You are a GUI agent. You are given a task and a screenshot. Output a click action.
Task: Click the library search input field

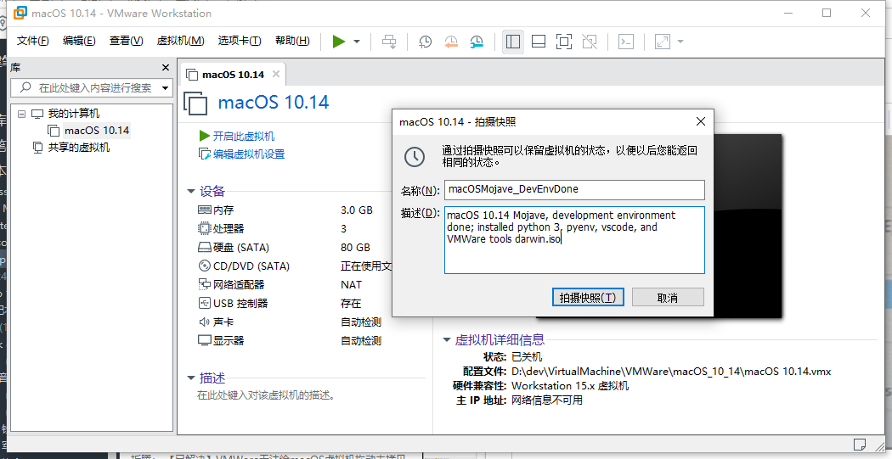pos(93,88)
